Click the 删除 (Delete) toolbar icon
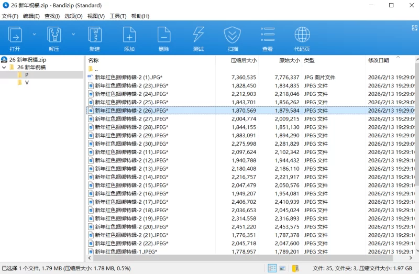Viewport: 419px width, 274px height. (x=163, y=37)
